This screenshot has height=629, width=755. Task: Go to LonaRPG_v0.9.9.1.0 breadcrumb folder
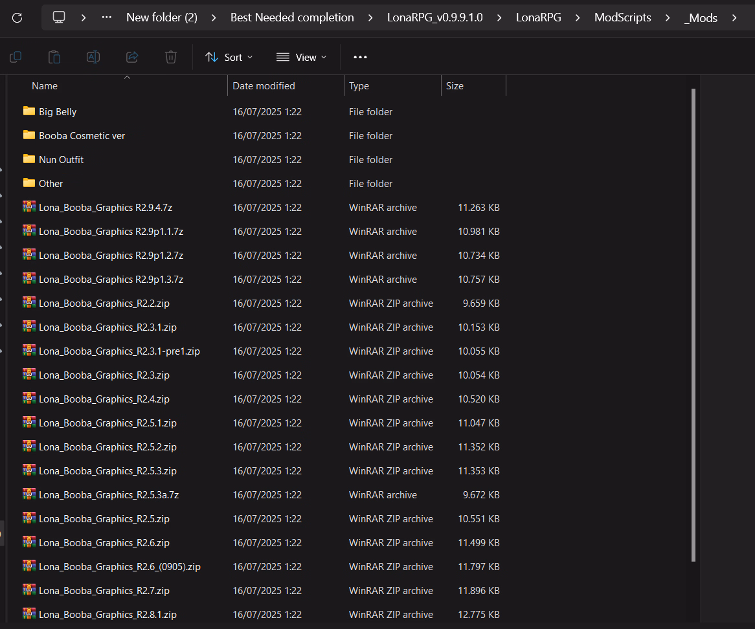(434, 17)
